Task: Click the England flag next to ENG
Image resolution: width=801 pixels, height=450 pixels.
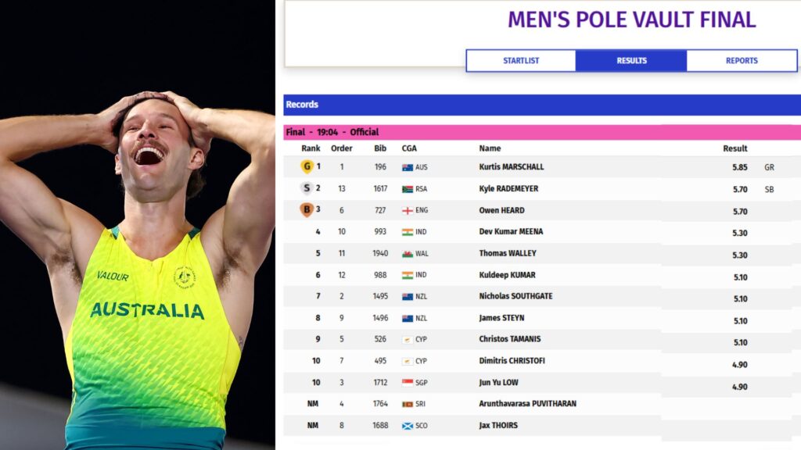Action: (407, 211)
